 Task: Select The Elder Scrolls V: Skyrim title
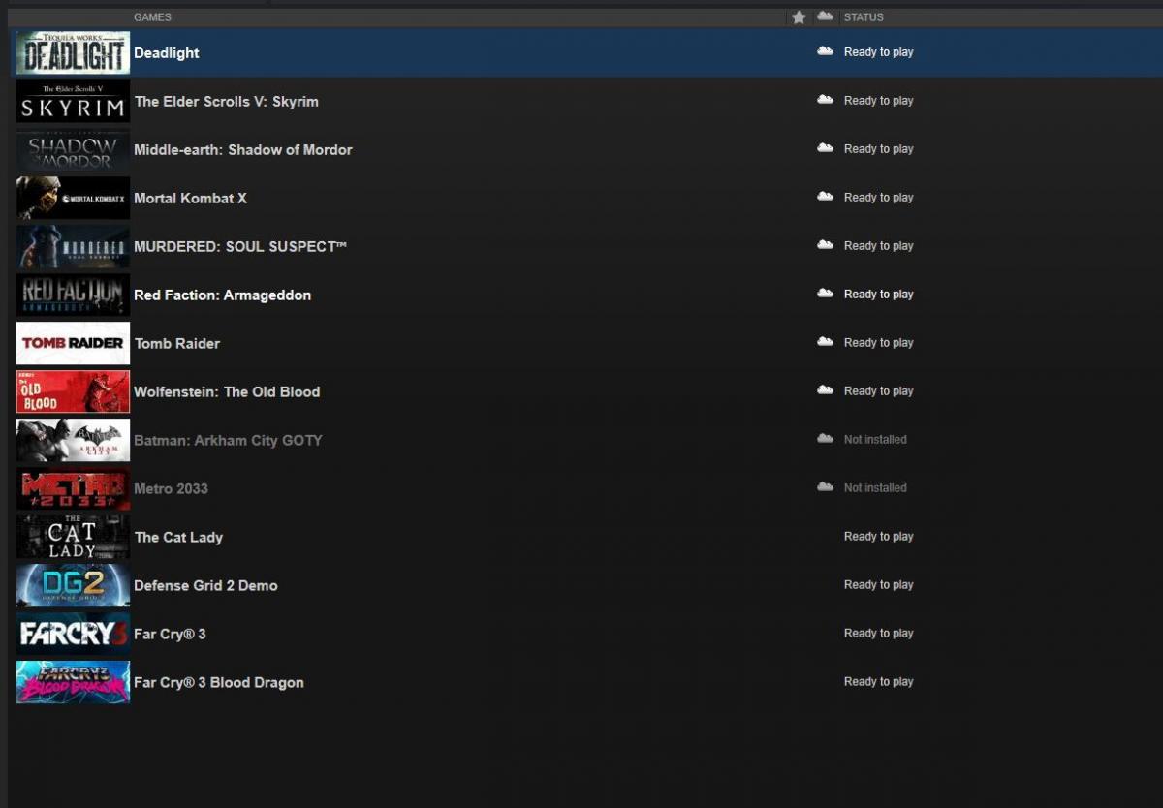coord(227,102)
